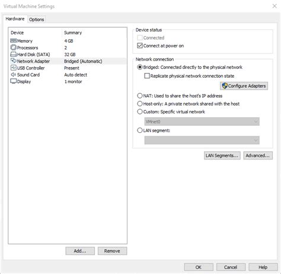Toggle the Connected checkbox
The image size is (281, 274).
140,37
